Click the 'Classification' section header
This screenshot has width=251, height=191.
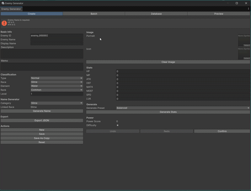coord(8,74)
